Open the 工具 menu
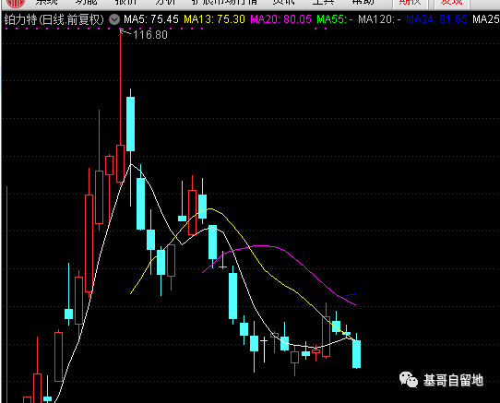This screenshot has width=500, height=403. pyautogui.click(x=323, y=3)
